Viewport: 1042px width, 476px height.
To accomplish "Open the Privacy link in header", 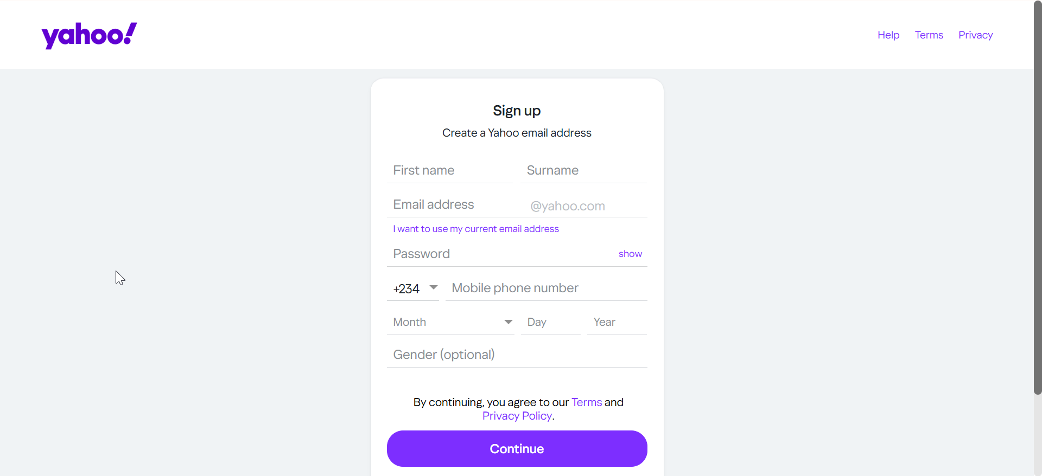I will pos(975,35).
